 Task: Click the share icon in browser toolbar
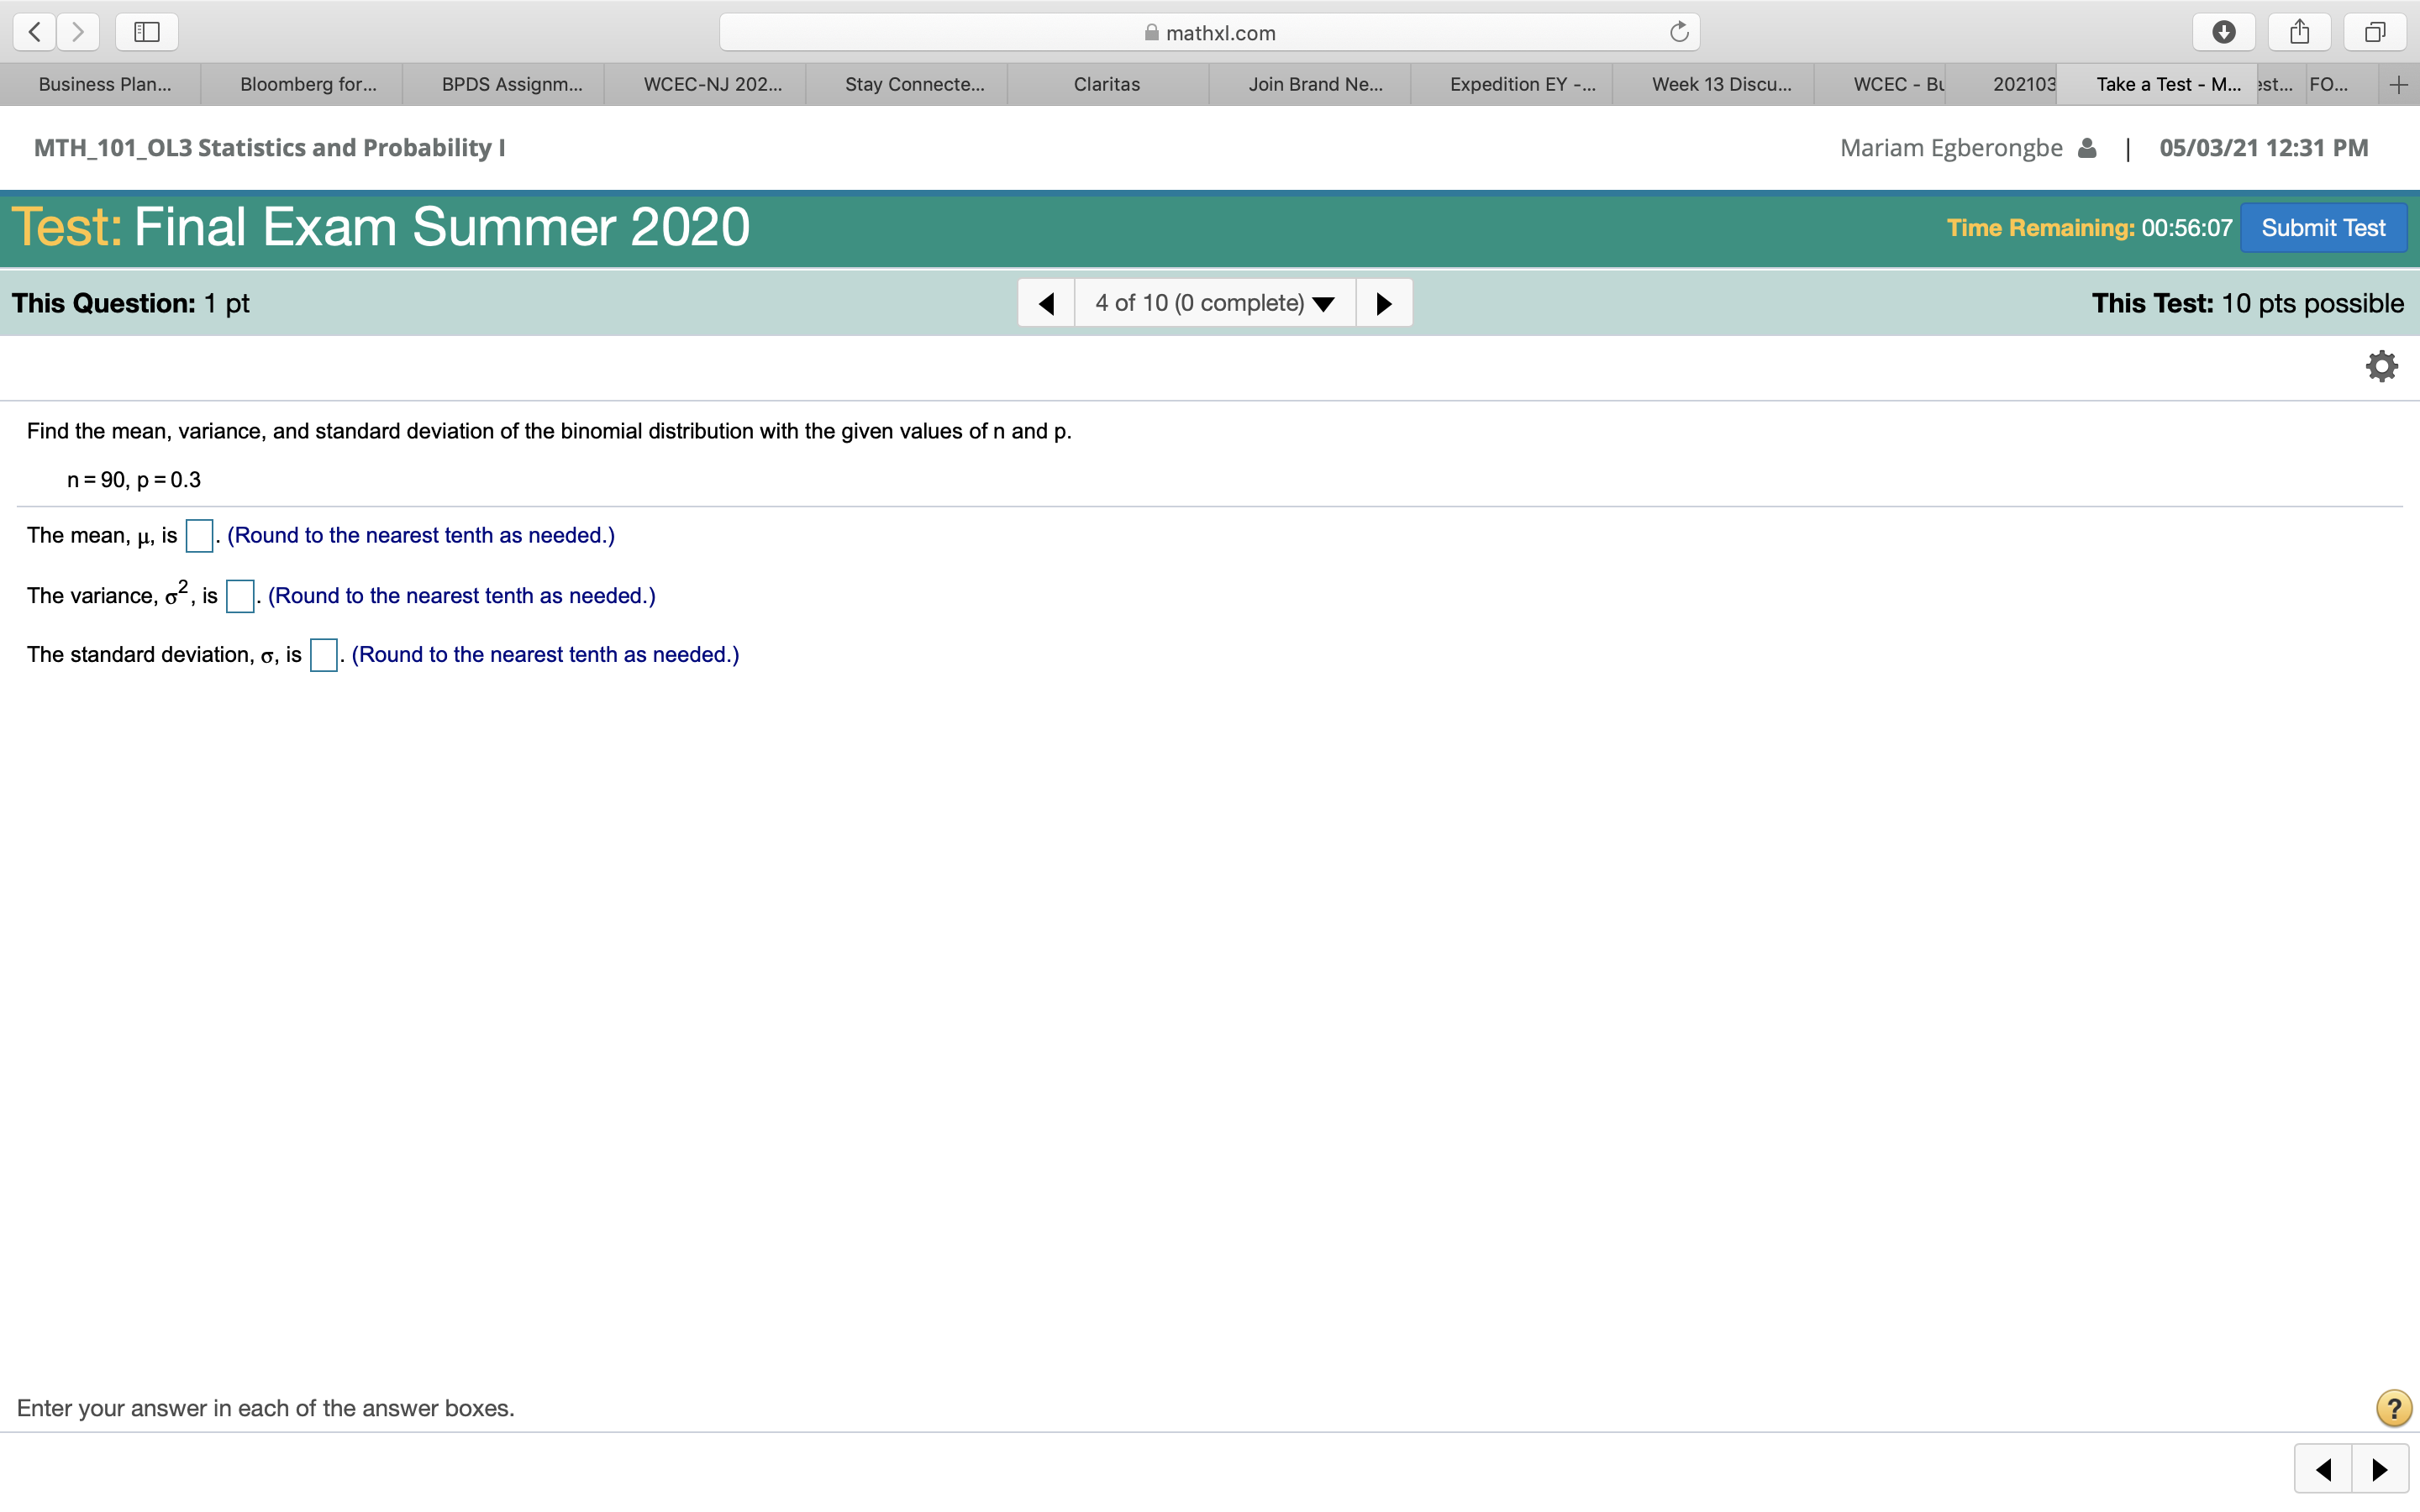tap(2295, 29)
